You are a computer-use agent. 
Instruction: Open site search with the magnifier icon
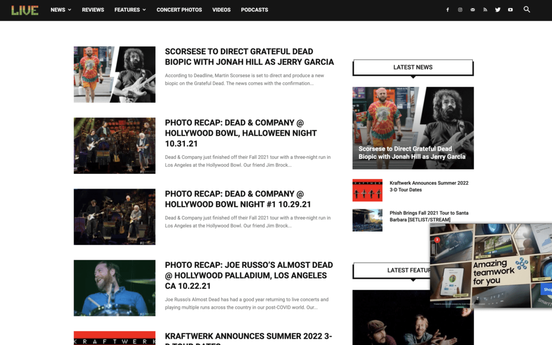pyautogui.click(x=526, y=9)
